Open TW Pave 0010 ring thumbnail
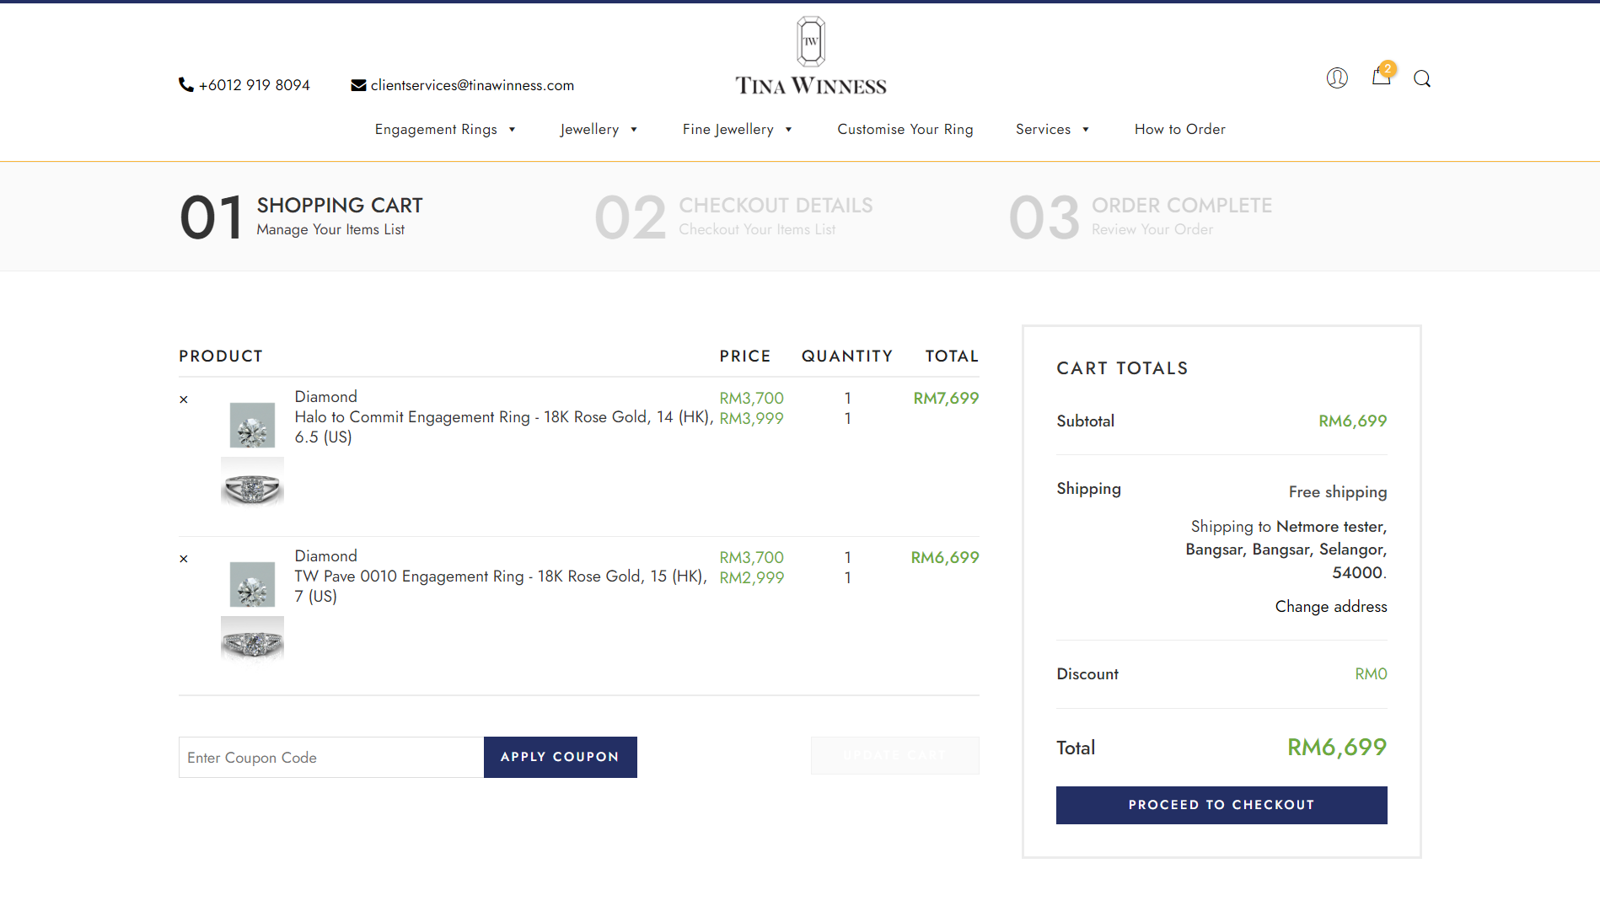 [252, 642]
